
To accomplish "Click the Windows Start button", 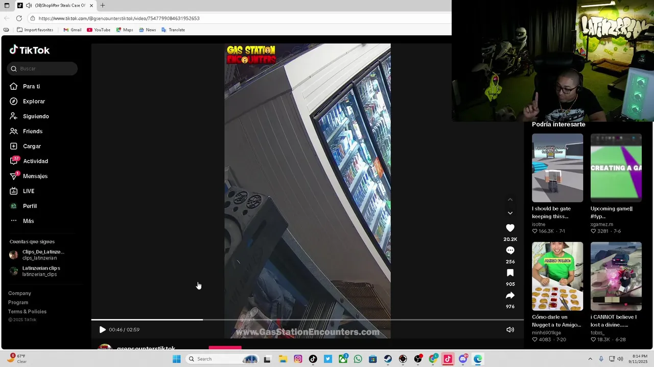I will tap(176, 359).
